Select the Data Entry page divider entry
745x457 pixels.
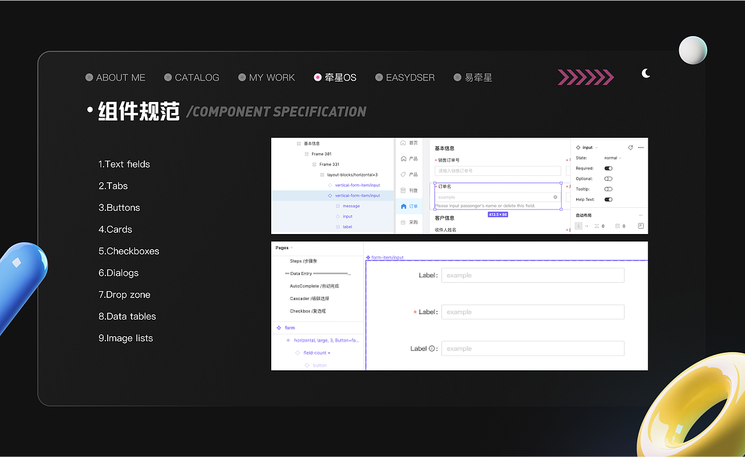(x=318, y=274)
